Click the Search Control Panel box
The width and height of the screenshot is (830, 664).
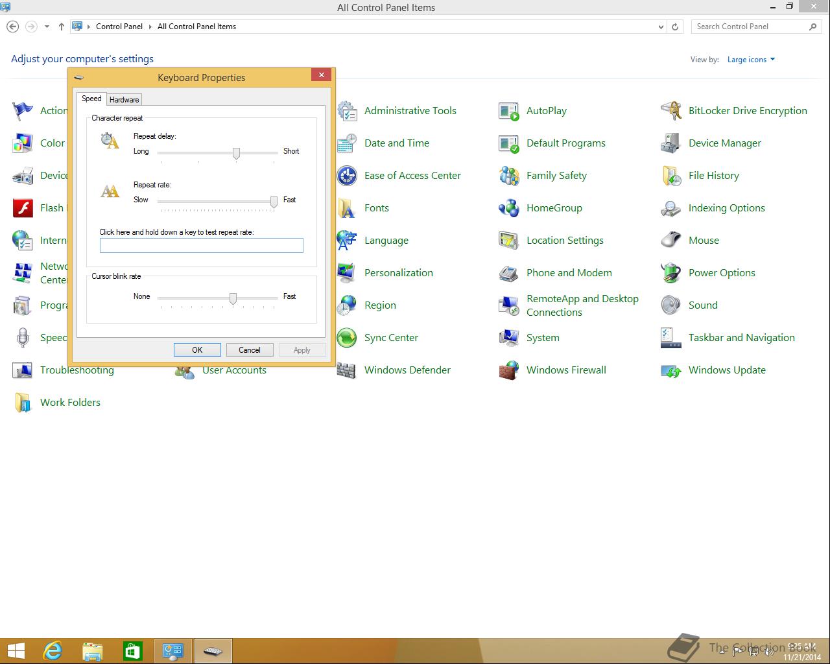click(x=756, y=27)
